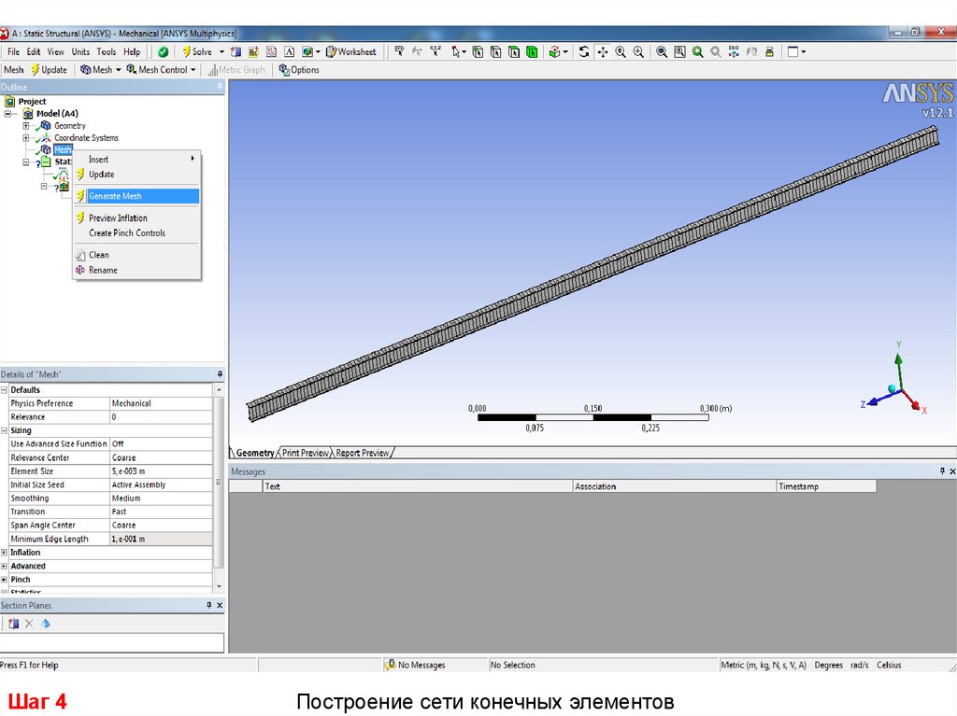Open the Tools menu
The image size is (957, 716).
pyautogui.click(x=107, y=52)
